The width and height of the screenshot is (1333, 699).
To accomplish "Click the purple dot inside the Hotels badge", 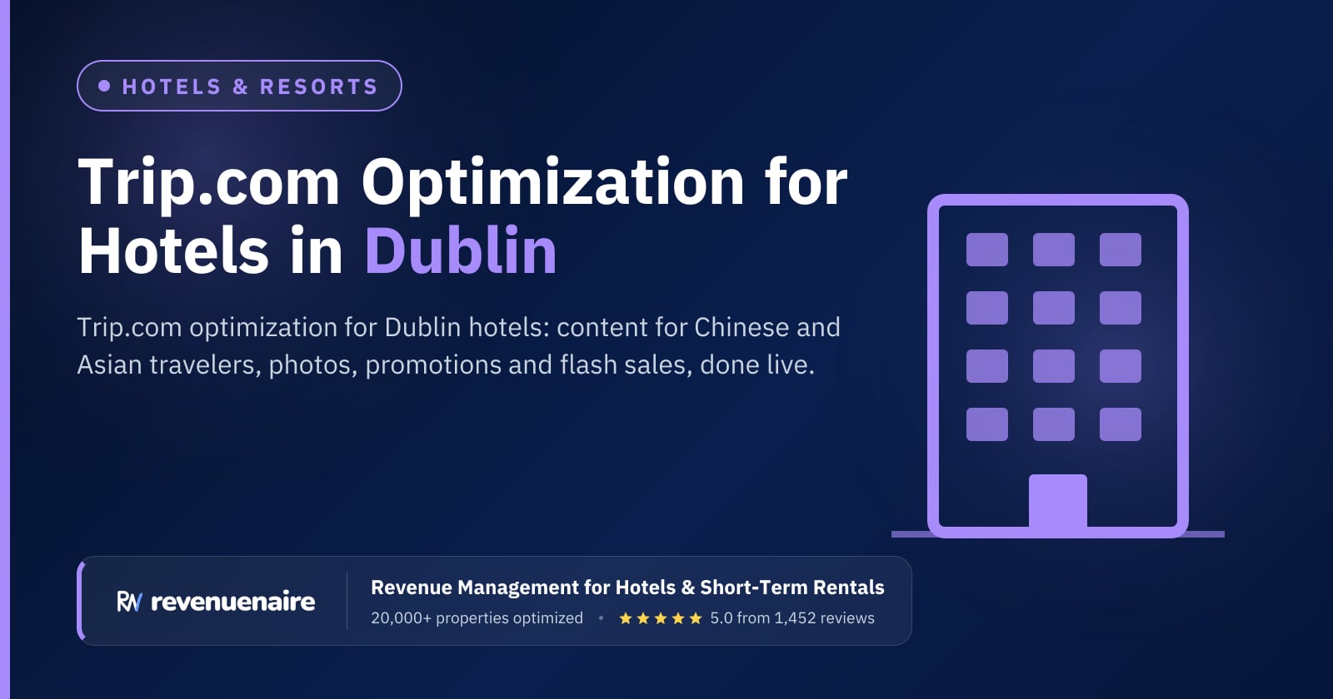I will click(104, 86).
